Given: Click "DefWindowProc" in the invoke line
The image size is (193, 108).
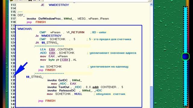Looking at the screenshot, I should tap(49, 19).
